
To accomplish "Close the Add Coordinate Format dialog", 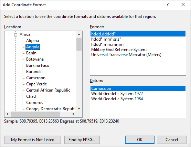I will click(183, 4).
